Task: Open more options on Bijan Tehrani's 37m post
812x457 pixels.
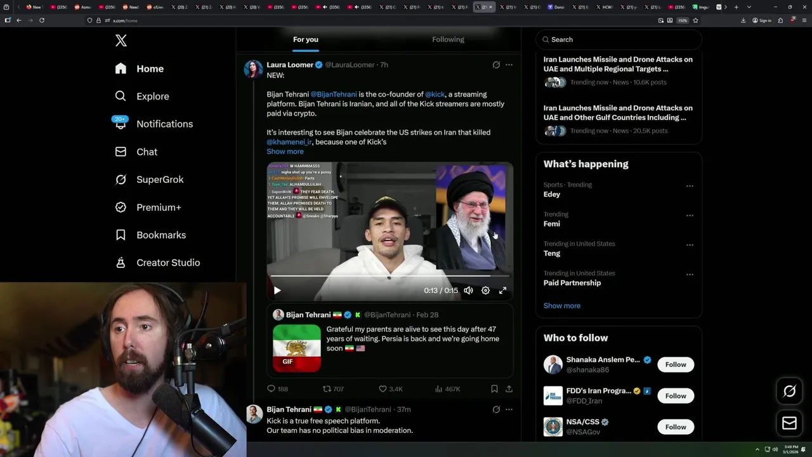Action: (x=509, y=409)
